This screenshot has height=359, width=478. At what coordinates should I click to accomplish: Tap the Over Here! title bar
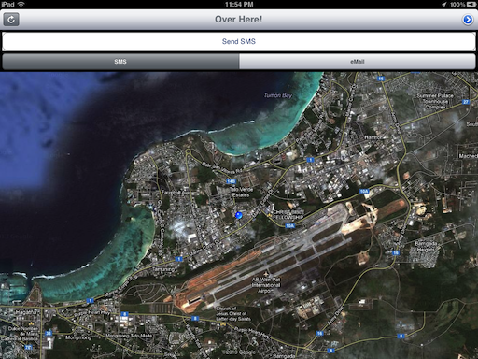point(239,20)
